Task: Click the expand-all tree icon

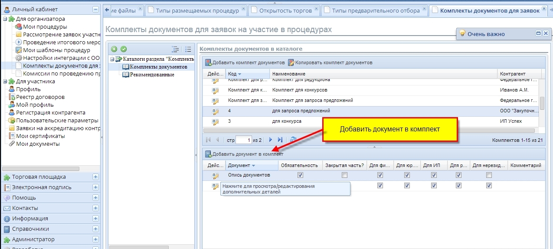Action: [x=175, y=49]
